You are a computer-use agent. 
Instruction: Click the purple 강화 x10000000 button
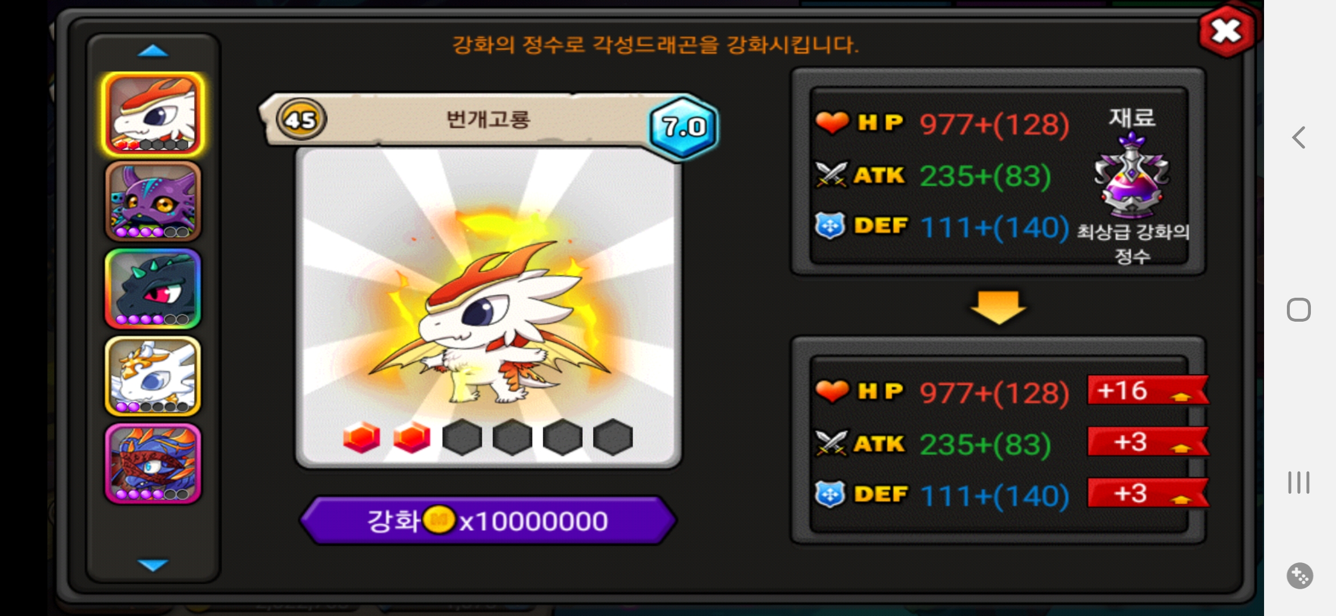tap(488, 520)
